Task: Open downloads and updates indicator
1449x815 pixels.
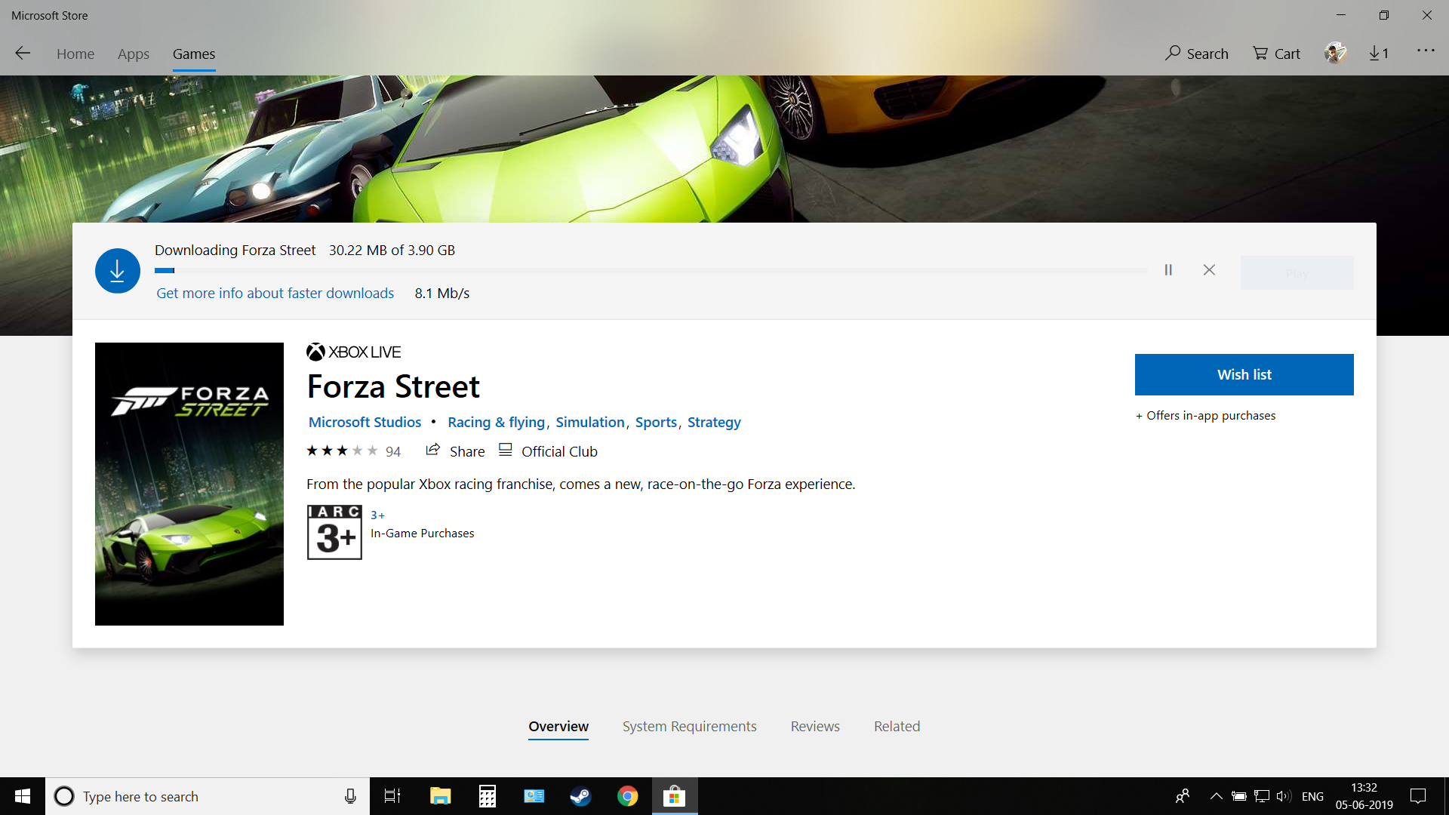Action: pyautogui.click(x=1379, y=53)
